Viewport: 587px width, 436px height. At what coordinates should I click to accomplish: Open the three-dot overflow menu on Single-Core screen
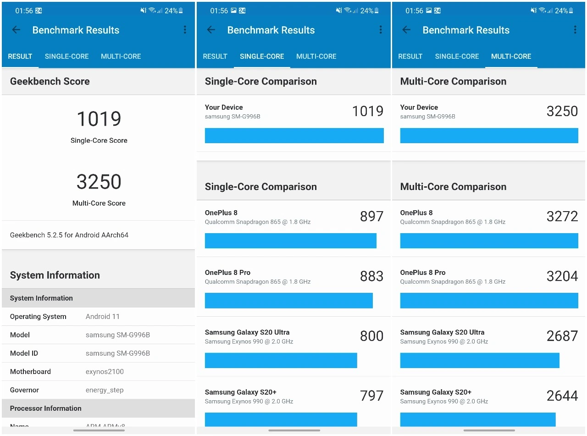380,30
